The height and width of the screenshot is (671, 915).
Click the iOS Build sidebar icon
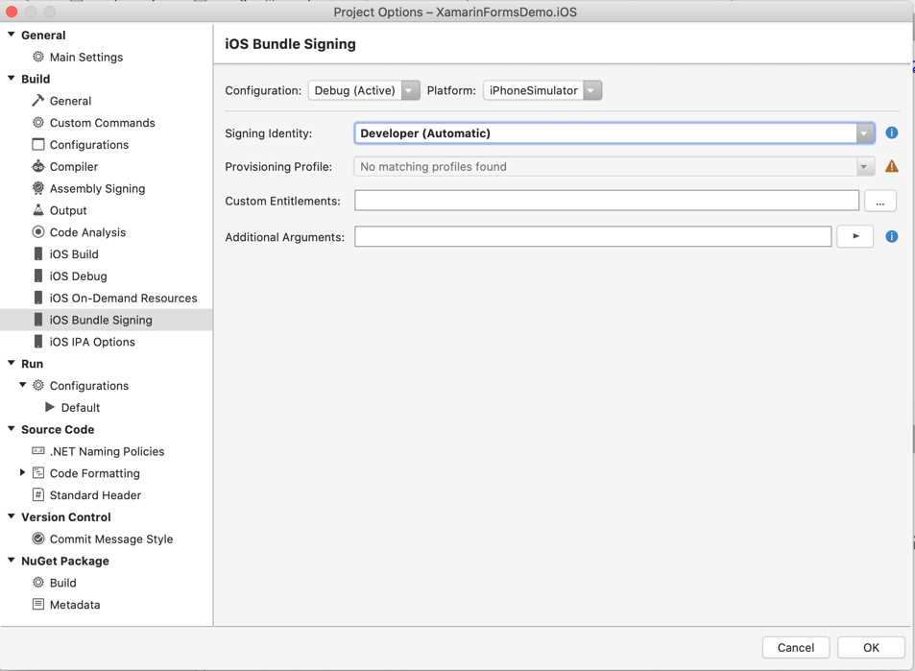[x=37, y=253]
